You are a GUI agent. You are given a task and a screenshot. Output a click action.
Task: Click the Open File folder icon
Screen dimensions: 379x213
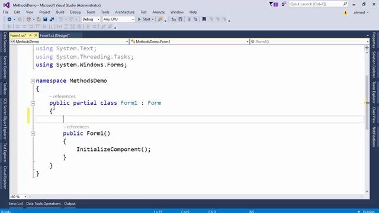[38, 20]
